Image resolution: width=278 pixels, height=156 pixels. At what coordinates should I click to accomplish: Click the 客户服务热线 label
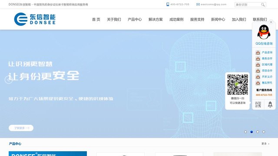pyautogui.click(x=264, y=90)
